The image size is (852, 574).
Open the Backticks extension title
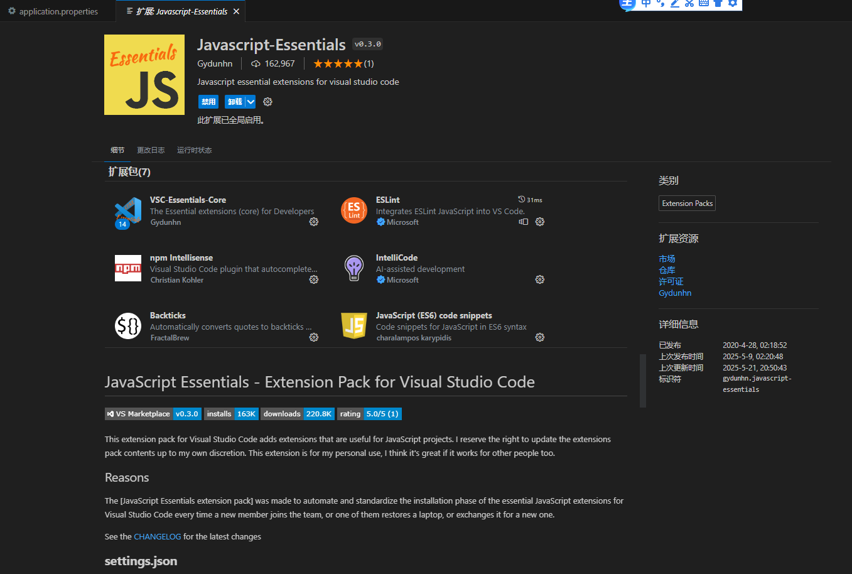[x=168, y=315]
